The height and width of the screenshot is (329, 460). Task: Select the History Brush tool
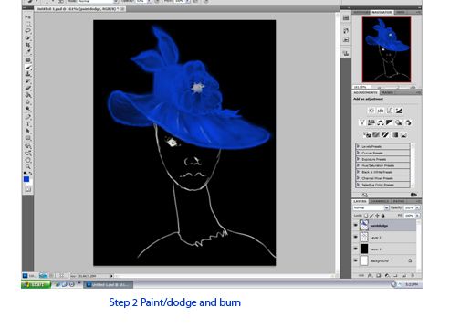(27, 81)
